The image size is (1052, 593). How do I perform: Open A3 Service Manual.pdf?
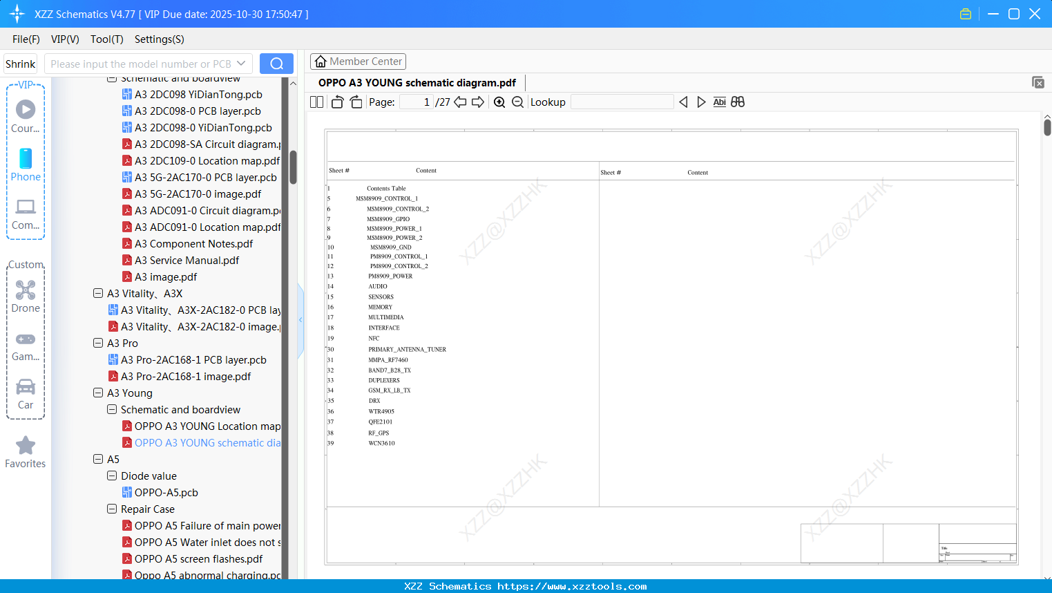pyautogui.click(x=187, y=260)
